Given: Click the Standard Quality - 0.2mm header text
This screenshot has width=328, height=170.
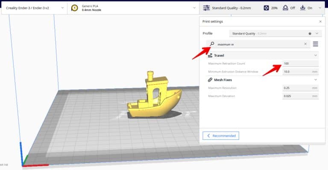Looking at the screenshot, I should pos(231,8).
